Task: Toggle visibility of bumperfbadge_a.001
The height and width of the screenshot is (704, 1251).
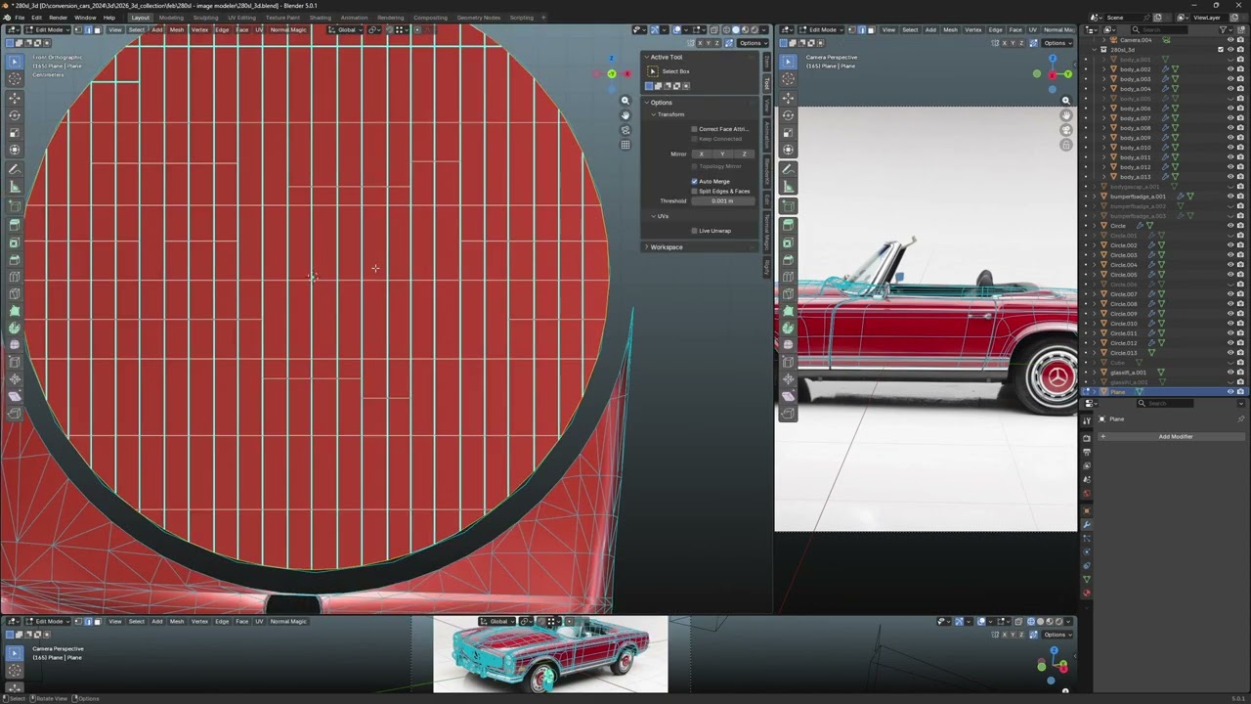Action: point(1229,197)
